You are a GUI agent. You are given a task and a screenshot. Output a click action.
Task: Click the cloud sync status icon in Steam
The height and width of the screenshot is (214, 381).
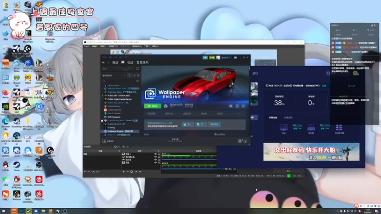pyautogui.click(x=165, y=106)
